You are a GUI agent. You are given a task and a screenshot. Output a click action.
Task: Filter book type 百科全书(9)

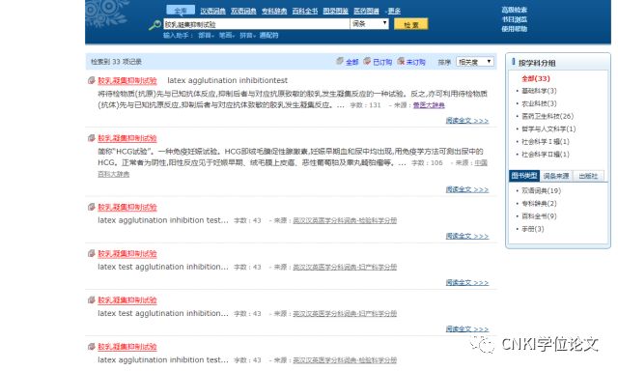coord(539,216)
